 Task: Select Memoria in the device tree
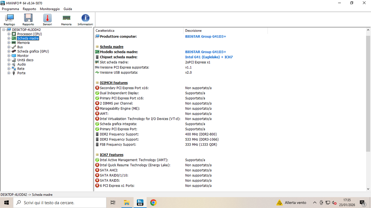23,43
